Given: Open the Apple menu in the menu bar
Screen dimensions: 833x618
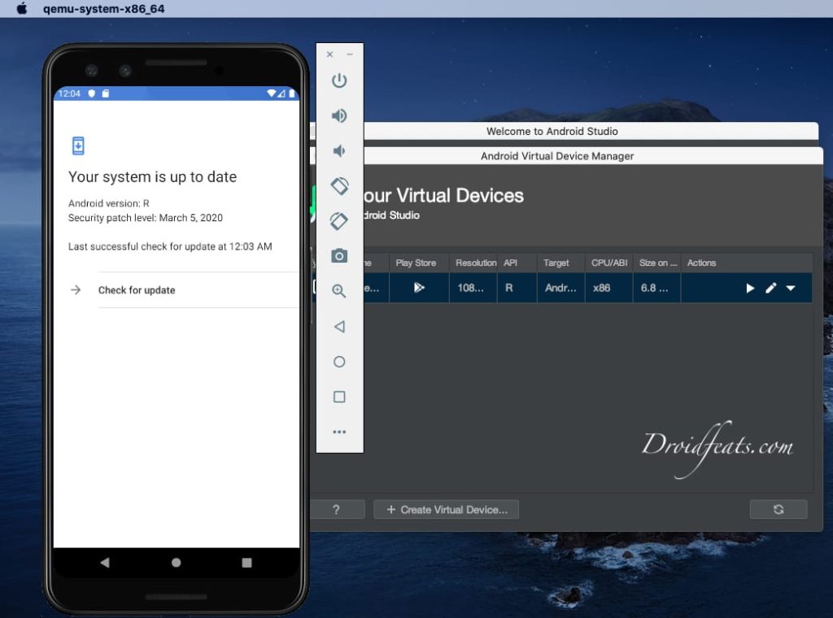Looking at the screenshot, I should 22,8.
